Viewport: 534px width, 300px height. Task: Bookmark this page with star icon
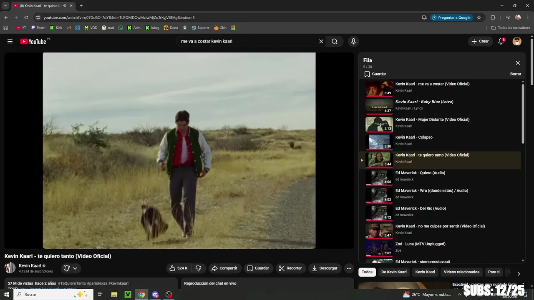[x=479, y=17]
